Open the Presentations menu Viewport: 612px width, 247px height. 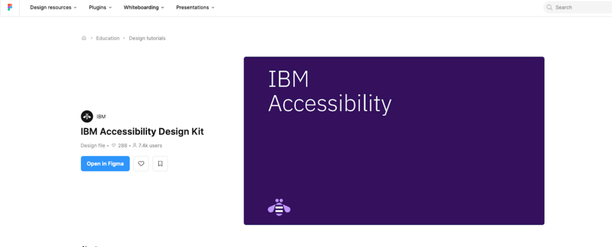[195, 7]
